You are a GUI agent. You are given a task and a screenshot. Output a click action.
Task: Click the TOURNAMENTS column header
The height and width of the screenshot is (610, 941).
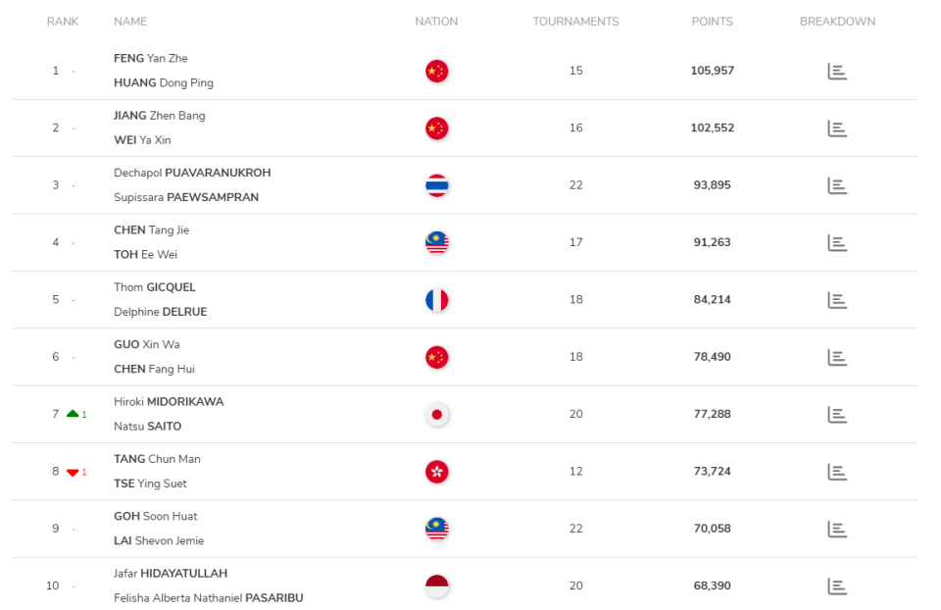(575, 22)
